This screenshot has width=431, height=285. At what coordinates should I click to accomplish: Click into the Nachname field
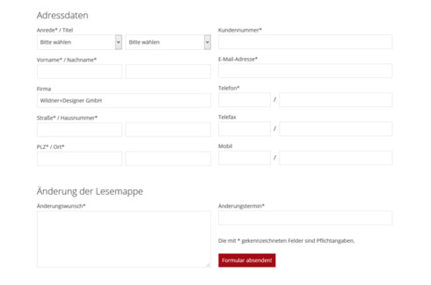pos(168,71)
